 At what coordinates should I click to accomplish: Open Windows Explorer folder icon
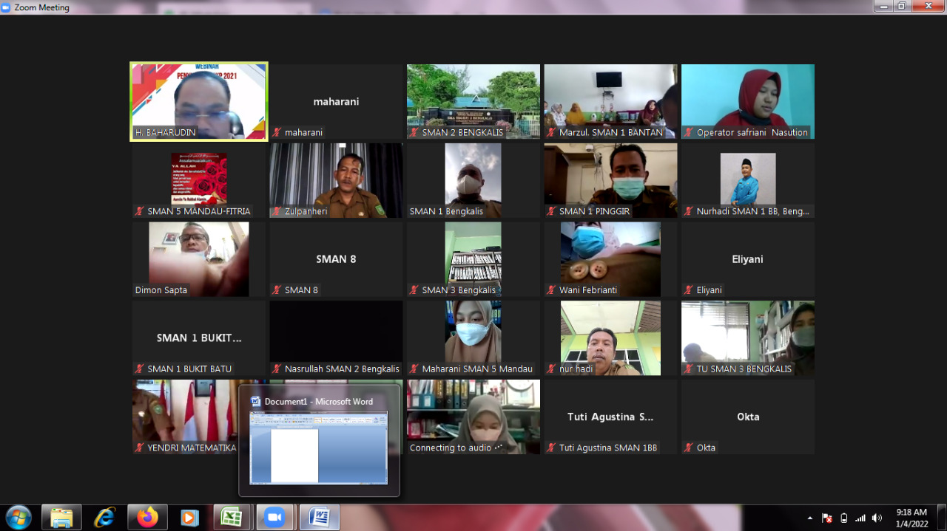click(x=62, y=518)
